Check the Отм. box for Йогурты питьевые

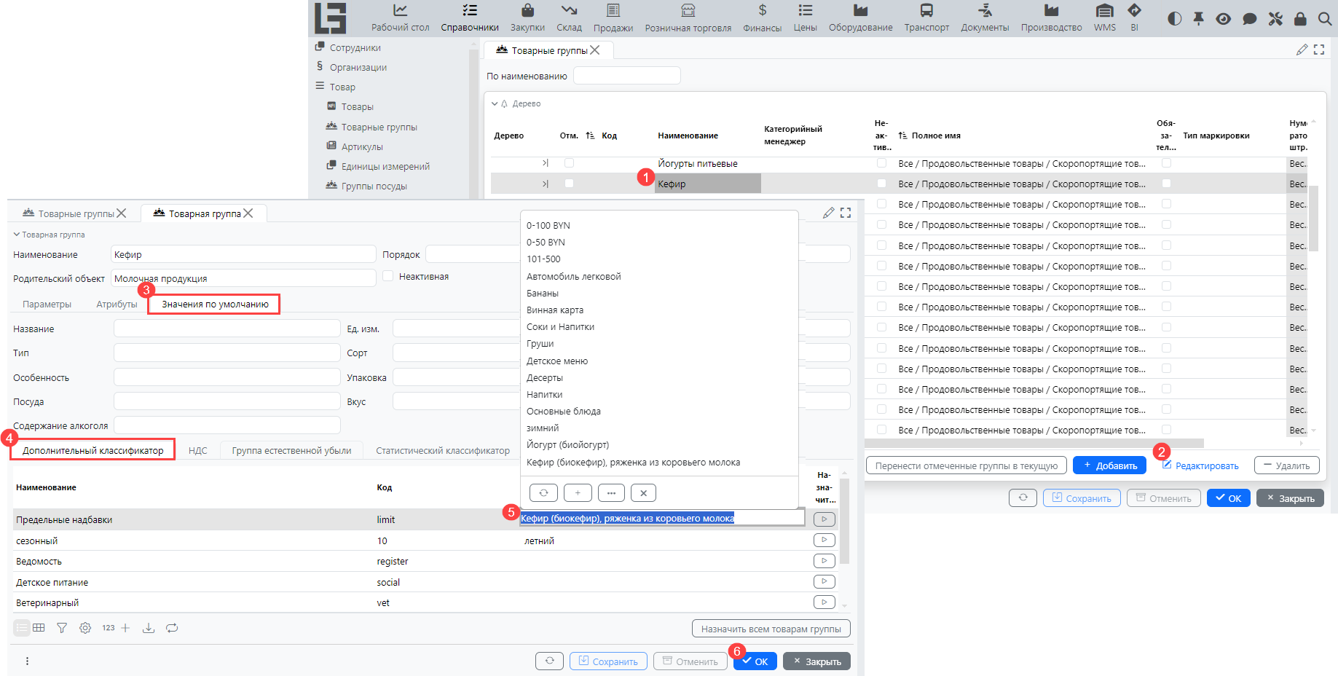pyautogui.click(x=569, y=163)
